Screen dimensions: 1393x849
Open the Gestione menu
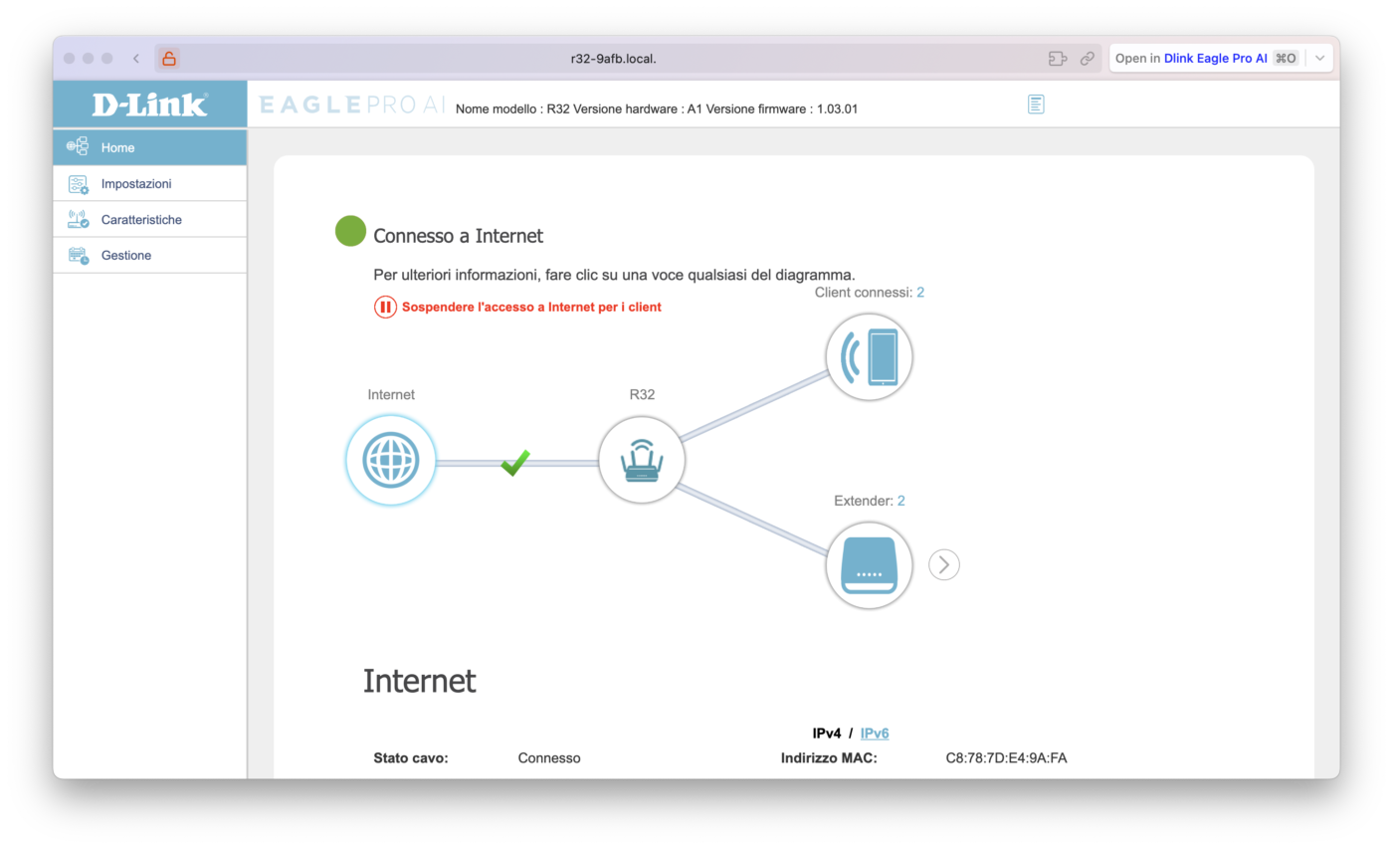coord(149,256)
